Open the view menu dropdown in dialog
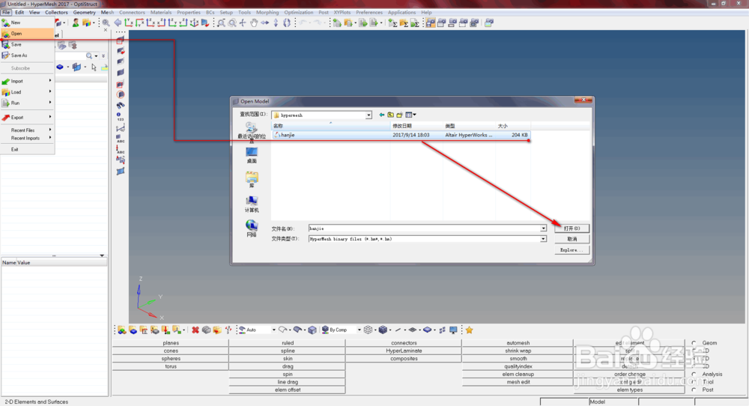This screenshot has height=406, width=749. [x=410, y=115]
